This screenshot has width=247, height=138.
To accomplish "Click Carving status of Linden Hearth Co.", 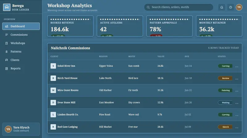I will (x=225, y=115).
